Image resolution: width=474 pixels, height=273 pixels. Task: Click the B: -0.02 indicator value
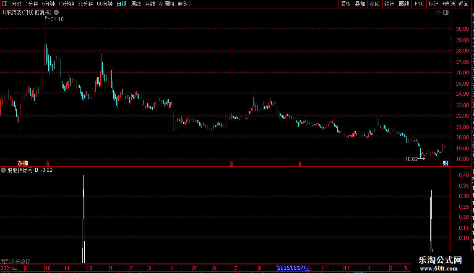pos(44,170)
